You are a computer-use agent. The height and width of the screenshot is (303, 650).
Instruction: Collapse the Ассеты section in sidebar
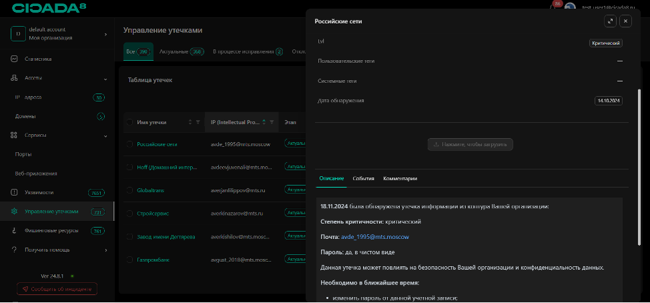coord(105,78)
